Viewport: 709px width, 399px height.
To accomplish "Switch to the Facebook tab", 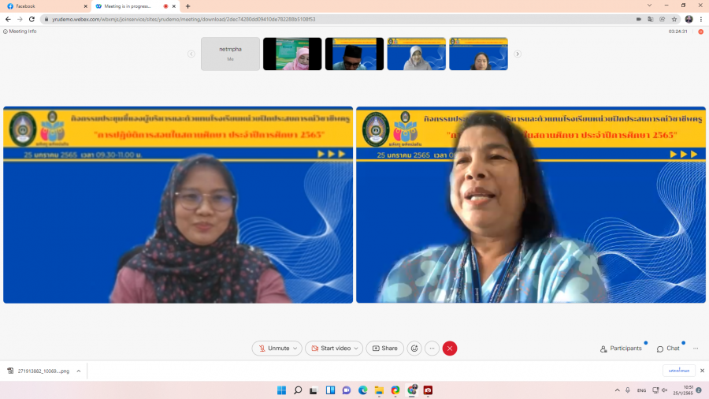I will pos(43,6).
